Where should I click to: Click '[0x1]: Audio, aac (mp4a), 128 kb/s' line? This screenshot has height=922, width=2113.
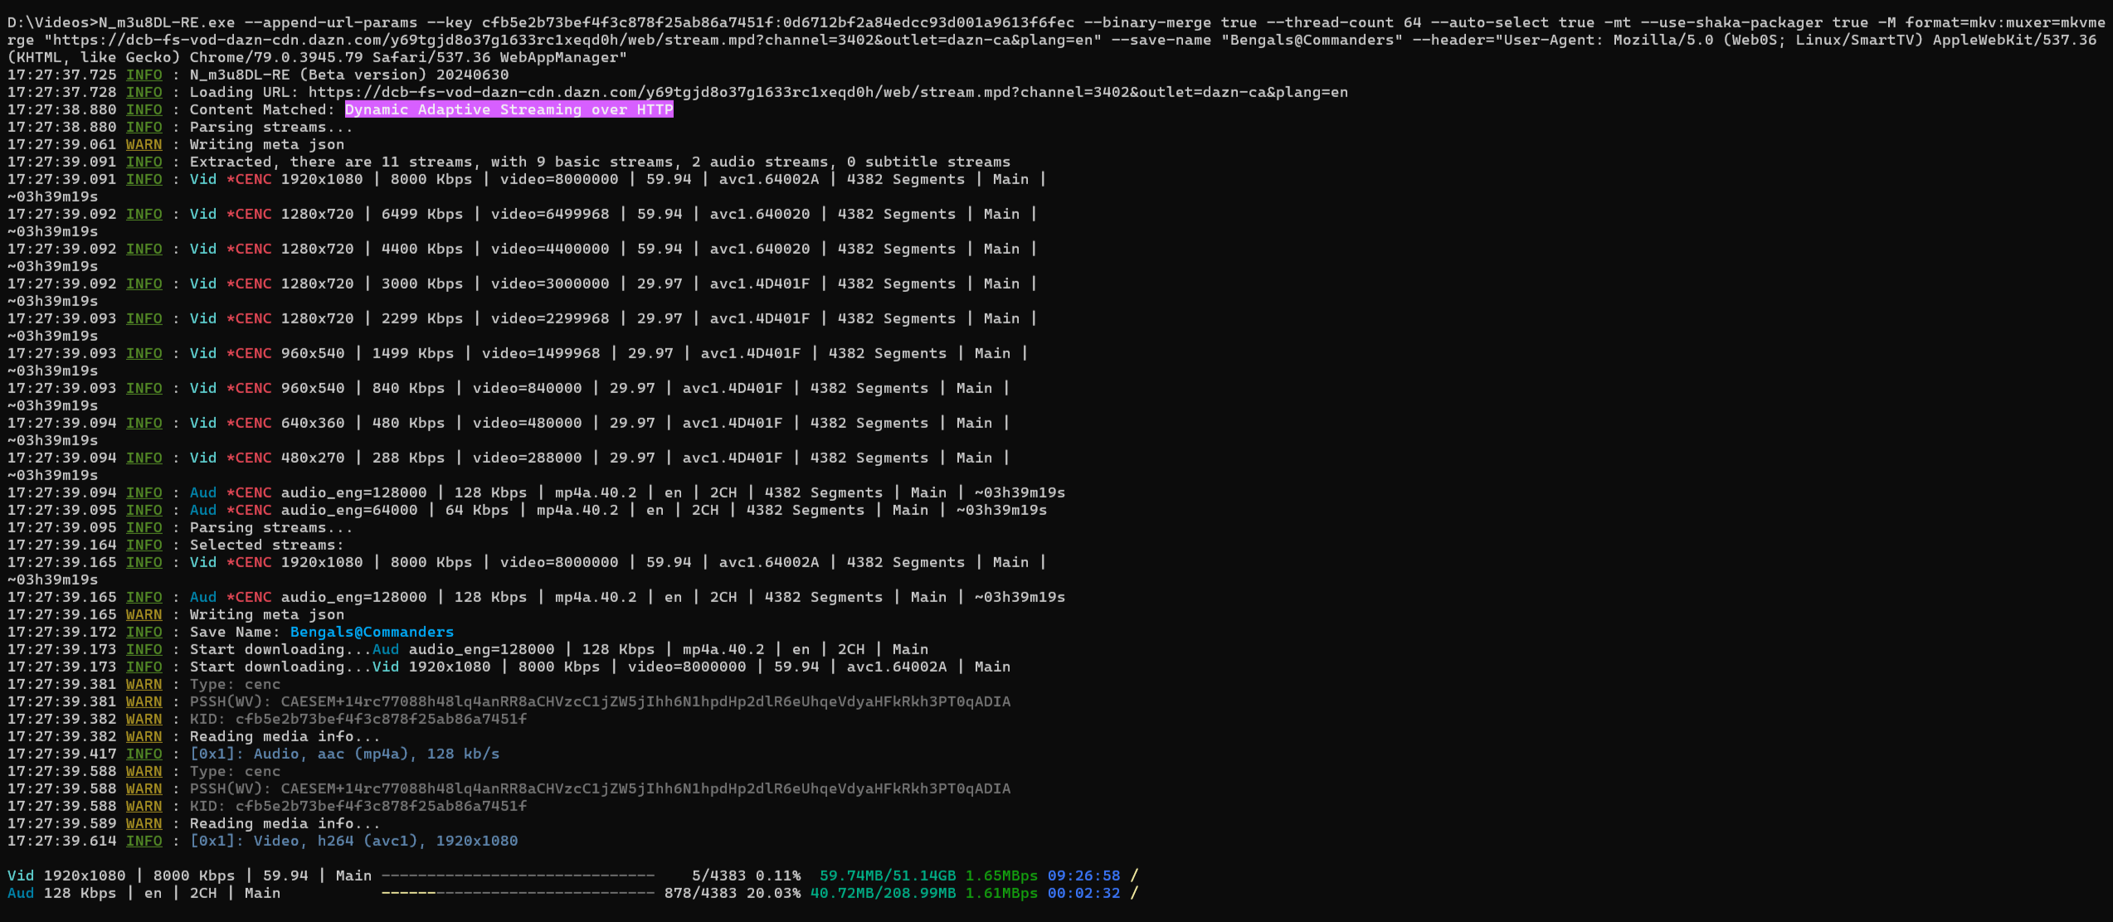[344, 754]
